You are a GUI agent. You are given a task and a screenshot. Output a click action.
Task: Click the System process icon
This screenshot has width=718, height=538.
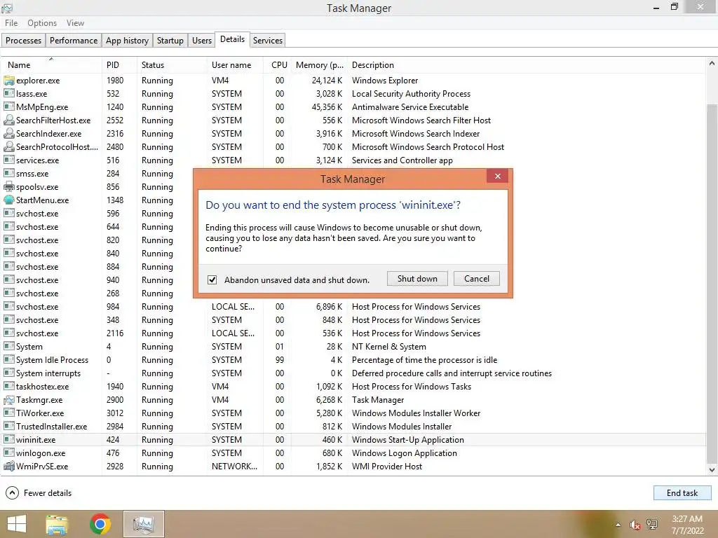[x=8, y=346]
